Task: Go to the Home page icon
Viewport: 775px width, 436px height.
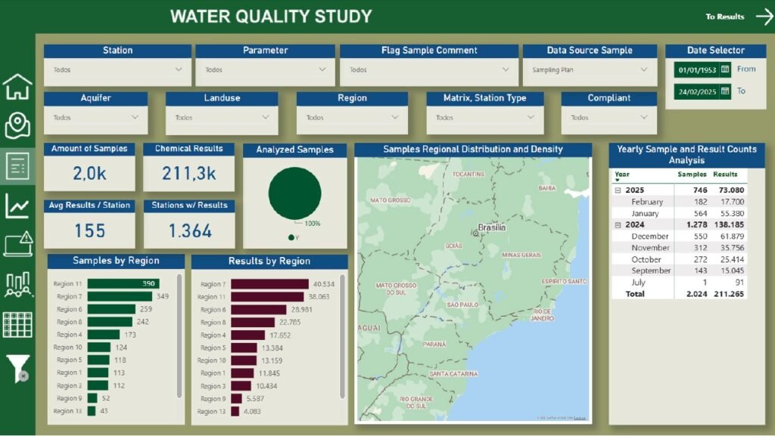Action: click(17, 87)
